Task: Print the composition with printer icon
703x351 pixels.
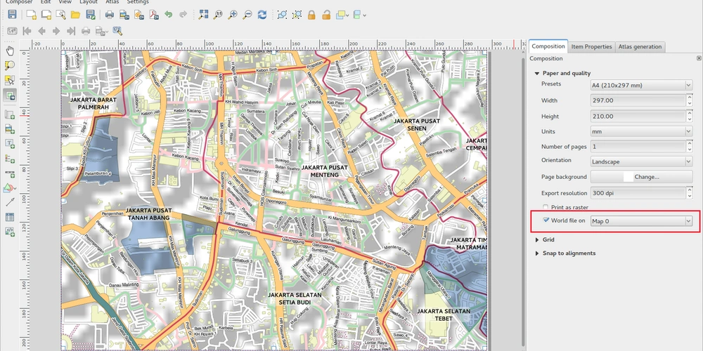Action: 110,15
